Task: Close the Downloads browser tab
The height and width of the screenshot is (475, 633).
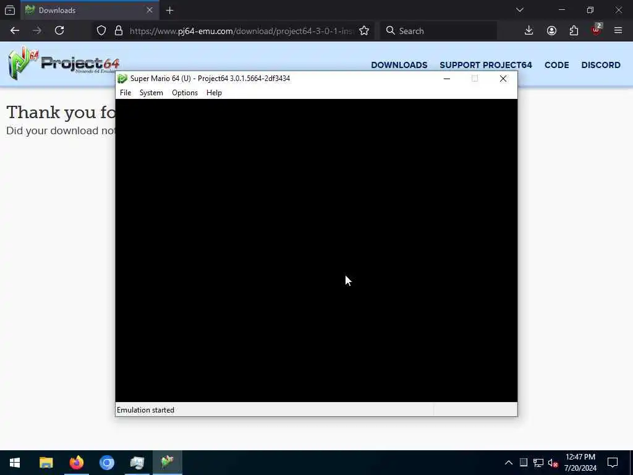Action: (150, 10)
